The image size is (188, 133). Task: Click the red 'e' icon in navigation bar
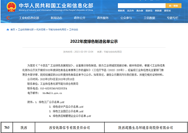pos(8,18)
